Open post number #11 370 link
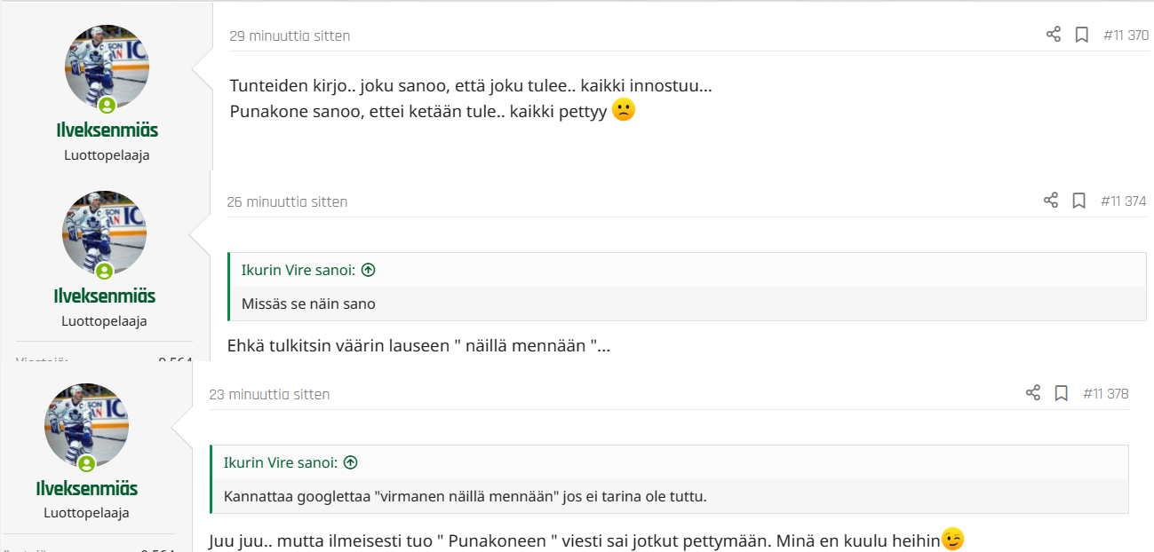1154x552 pixels. pyautogui.click(x=1126, y=35)
